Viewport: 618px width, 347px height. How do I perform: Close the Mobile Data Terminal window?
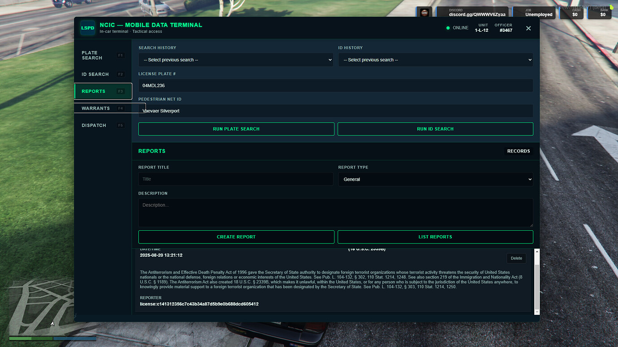528,28
